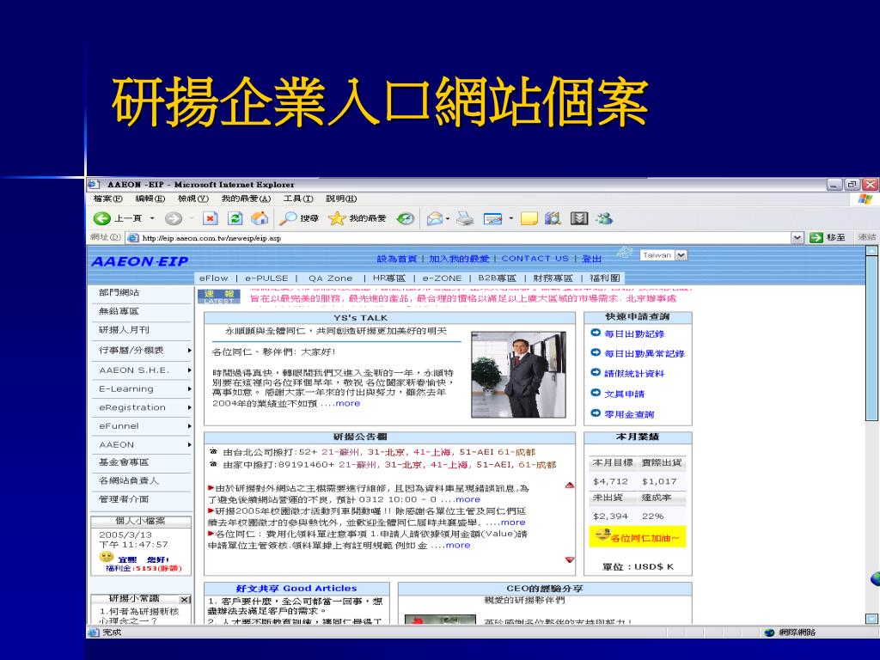Select the QA Zone navigation tab
This screenshot has height=660, width=880.
tap(331, 278)
